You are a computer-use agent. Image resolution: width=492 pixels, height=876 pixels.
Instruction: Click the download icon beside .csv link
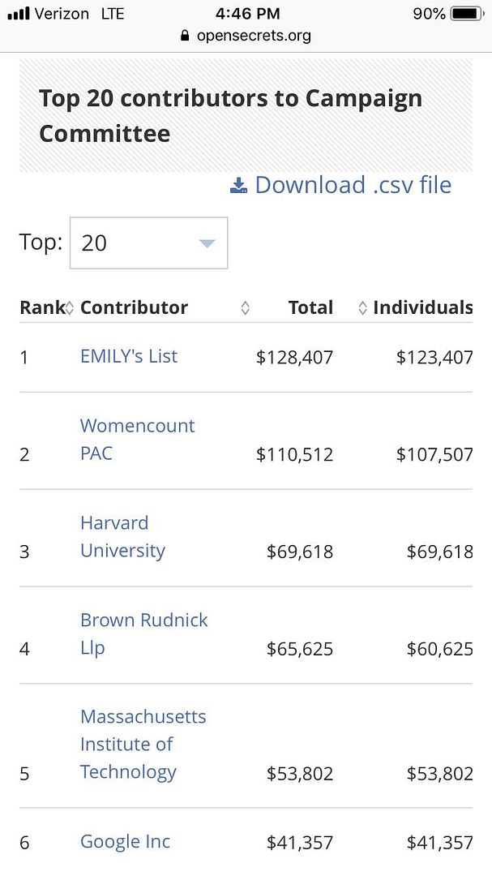coord(238,186)
